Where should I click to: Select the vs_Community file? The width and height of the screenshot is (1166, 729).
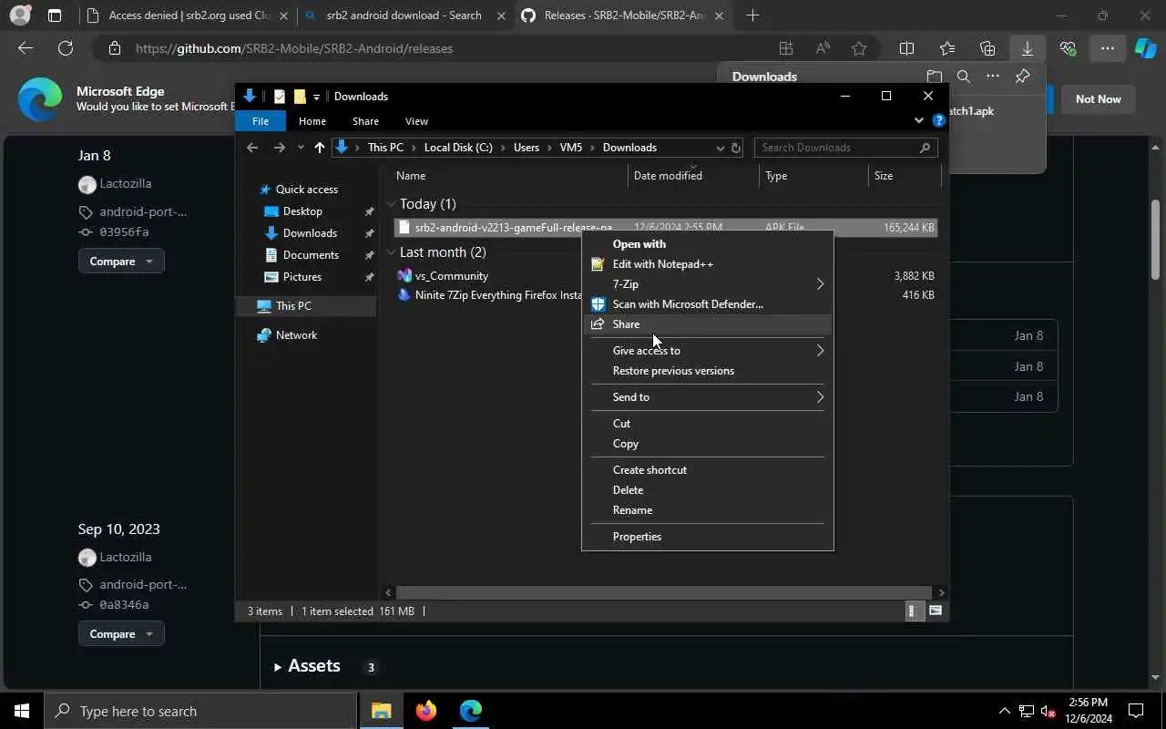point(452,276)
